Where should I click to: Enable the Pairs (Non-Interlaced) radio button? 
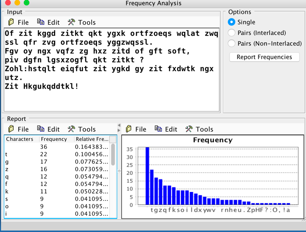[x=232, y=44]
